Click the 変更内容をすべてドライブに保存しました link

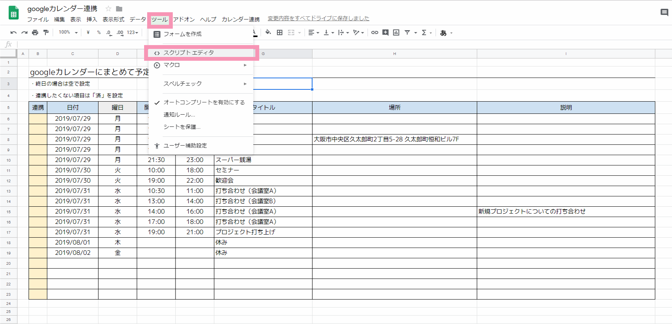click(x=318, y=18)
